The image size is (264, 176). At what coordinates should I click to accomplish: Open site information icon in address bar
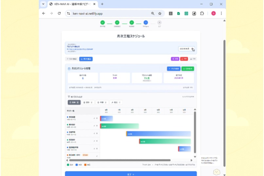pos(68,13)
